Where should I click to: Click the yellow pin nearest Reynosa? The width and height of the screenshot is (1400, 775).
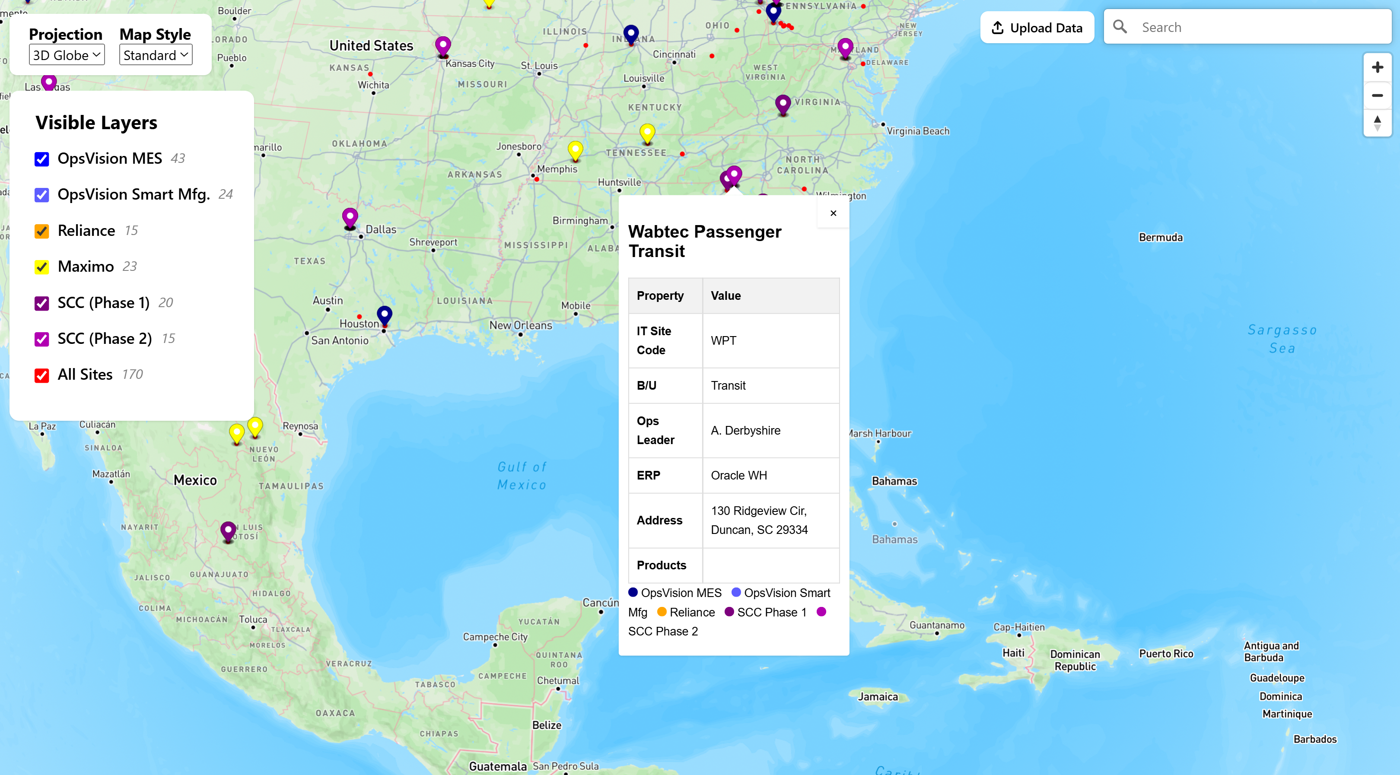coord(255,428)
